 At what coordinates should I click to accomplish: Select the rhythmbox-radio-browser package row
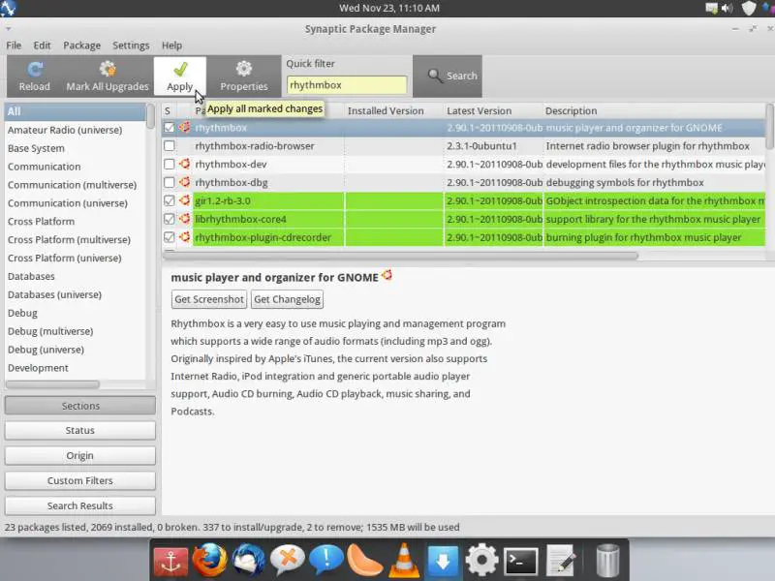(464, 146)
